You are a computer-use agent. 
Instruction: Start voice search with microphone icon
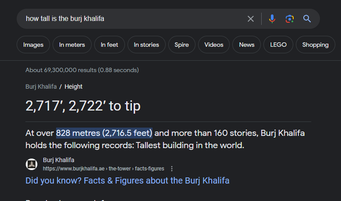tap(272, 19)
